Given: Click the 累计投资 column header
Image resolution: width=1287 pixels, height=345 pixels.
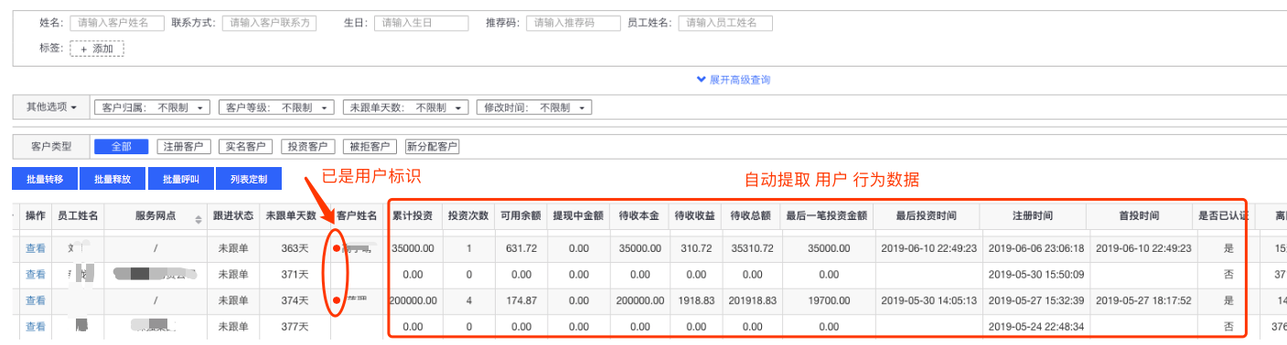Looking at the screenshot, I should (x=412, y=216).
